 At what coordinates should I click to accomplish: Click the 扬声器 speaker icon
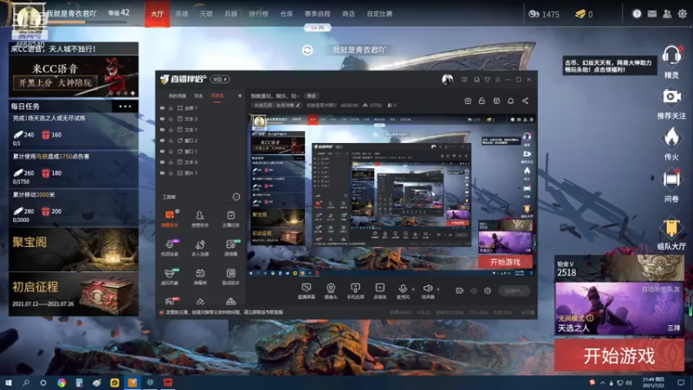[427, 289]
